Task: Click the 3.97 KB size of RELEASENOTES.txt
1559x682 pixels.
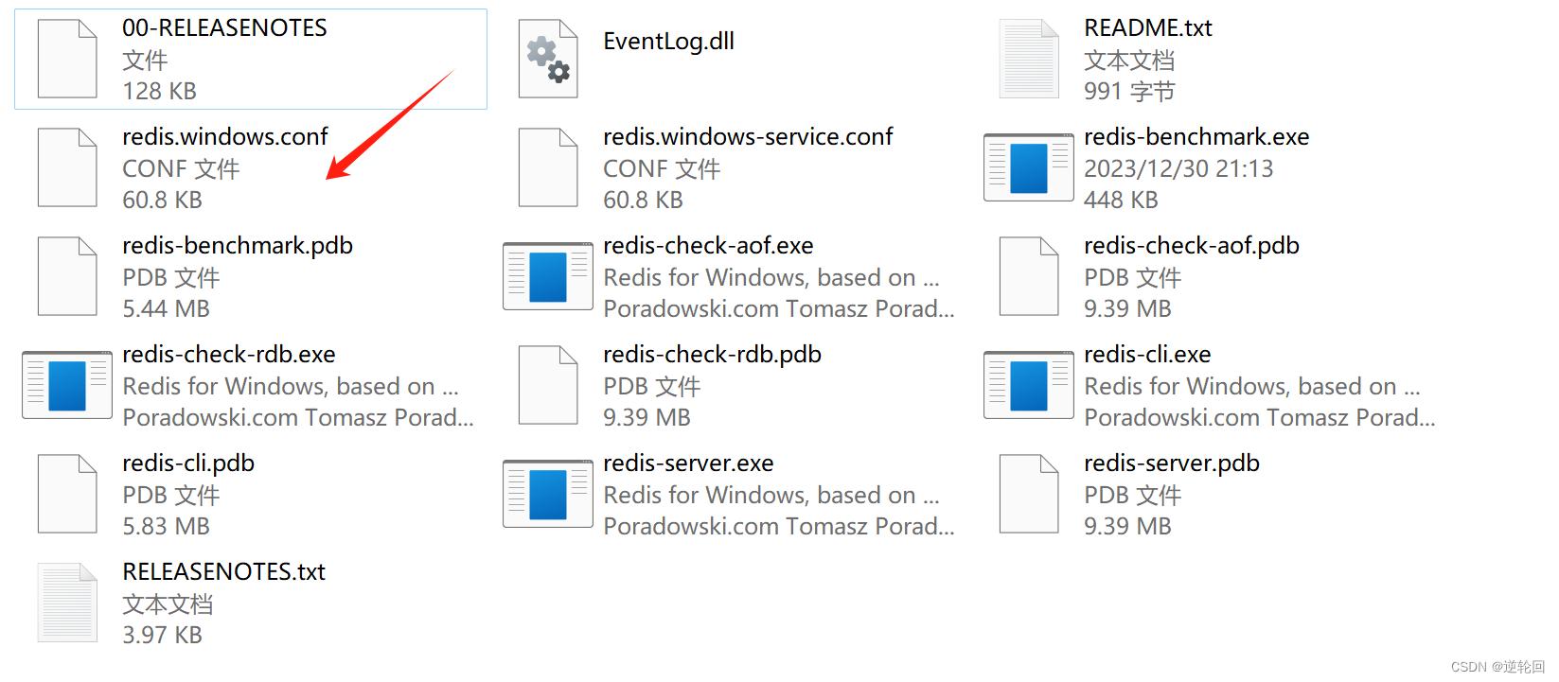Action: pyautogui.click(x=162, y=636)
